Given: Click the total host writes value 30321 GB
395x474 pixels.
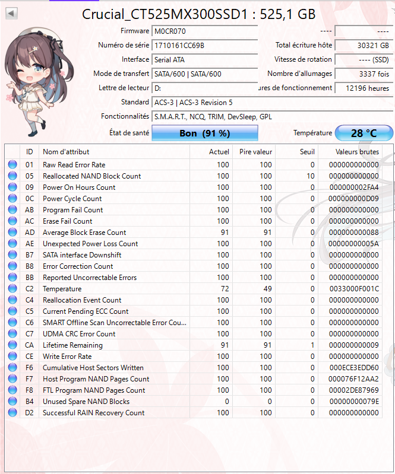Looking at the screenshot, I should tap(364, 45).
